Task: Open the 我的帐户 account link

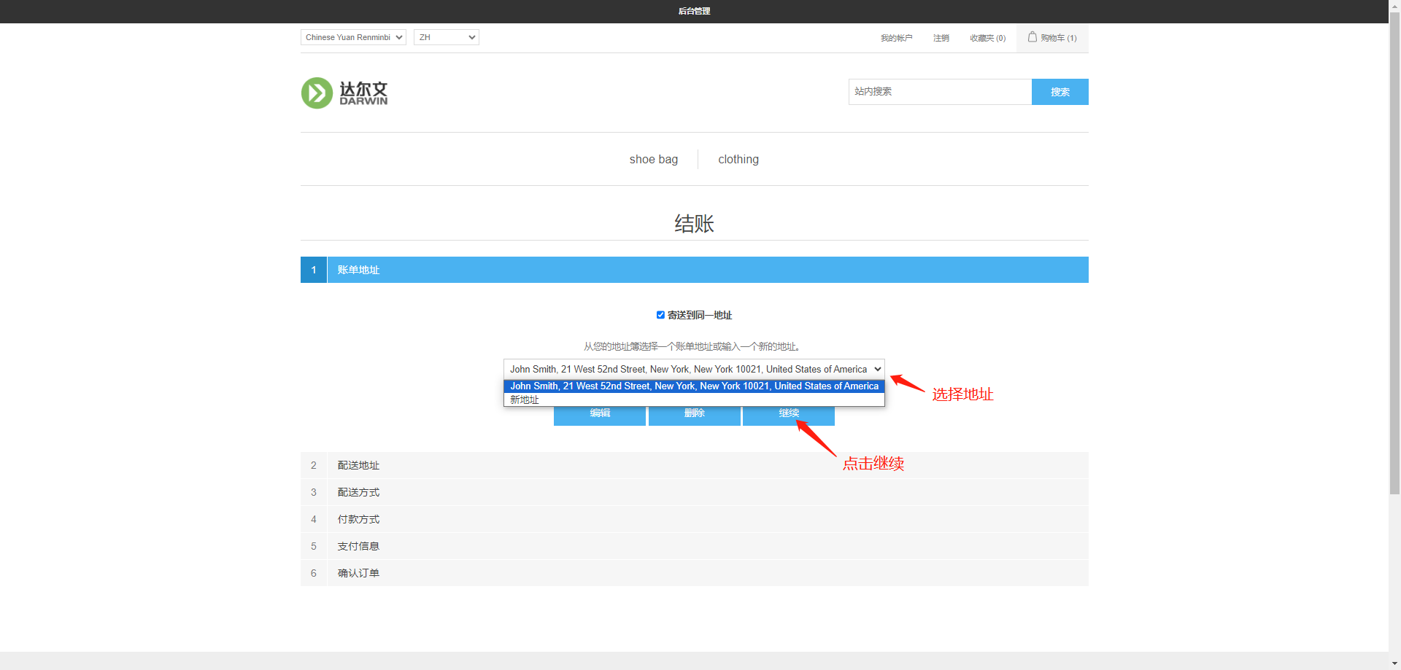Action: pos(896,38)
